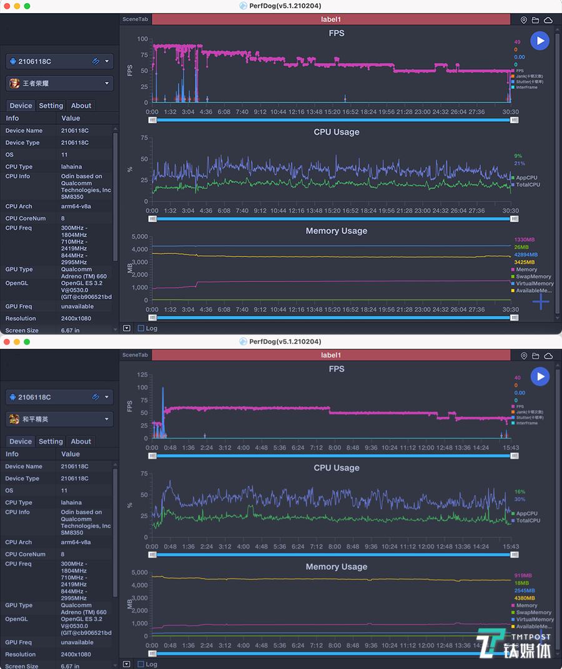Click the location pin icon in top window

click(x=524, y=20)
